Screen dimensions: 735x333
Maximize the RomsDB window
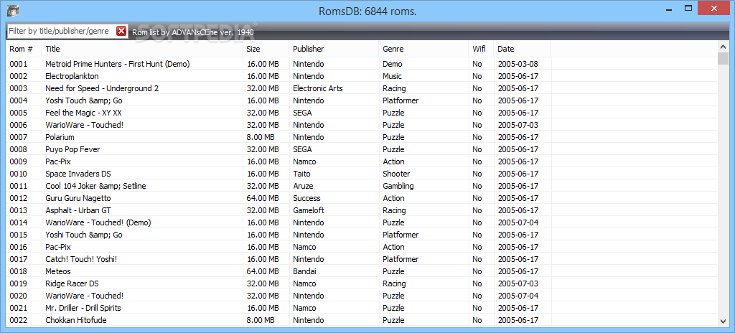tap(688, 9)
